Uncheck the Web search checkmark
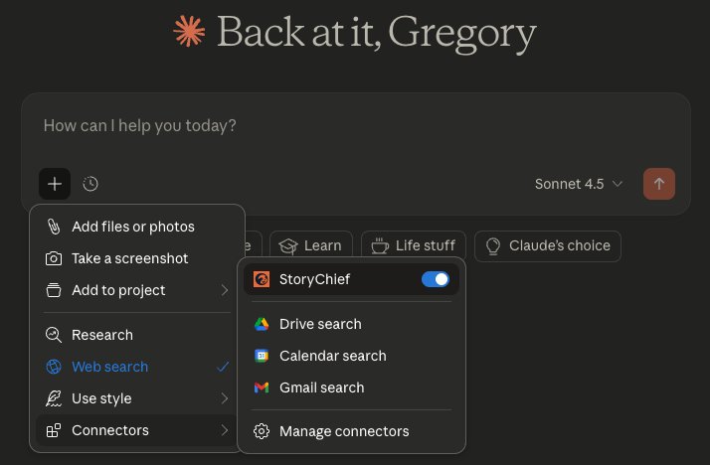The image size is (710, 465). pyautogui.click(x=223, y=367)
